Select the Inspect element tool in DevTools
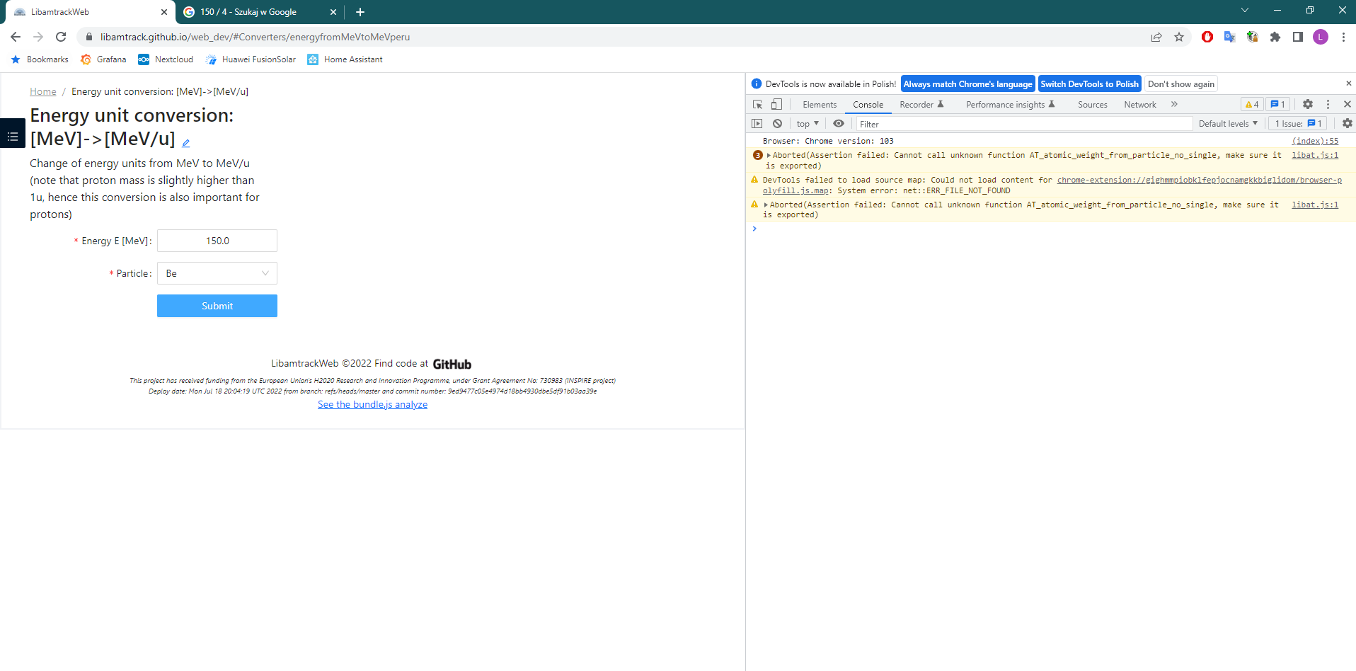1356x671 pixels. 757,104
